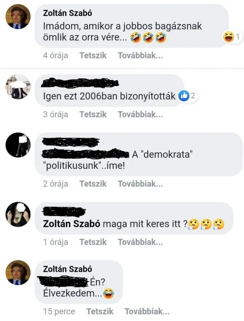Click the blue thumbs-up reaction on the 2006 comment

pyautogui.click(x=184, y=96)
